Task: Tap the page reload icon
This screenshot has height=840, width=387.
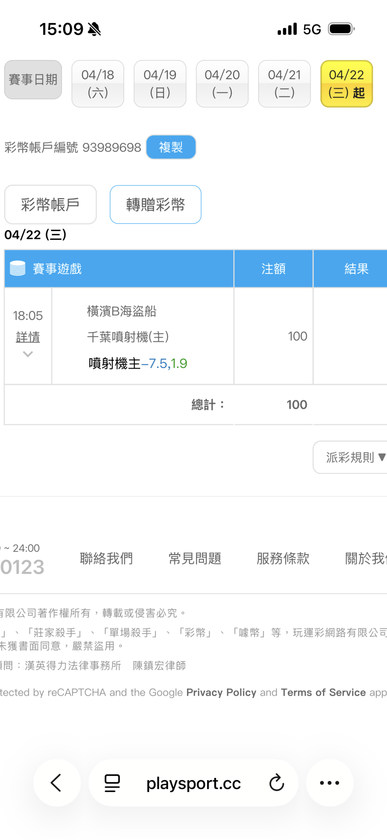Action: click(x=277, y=783)
